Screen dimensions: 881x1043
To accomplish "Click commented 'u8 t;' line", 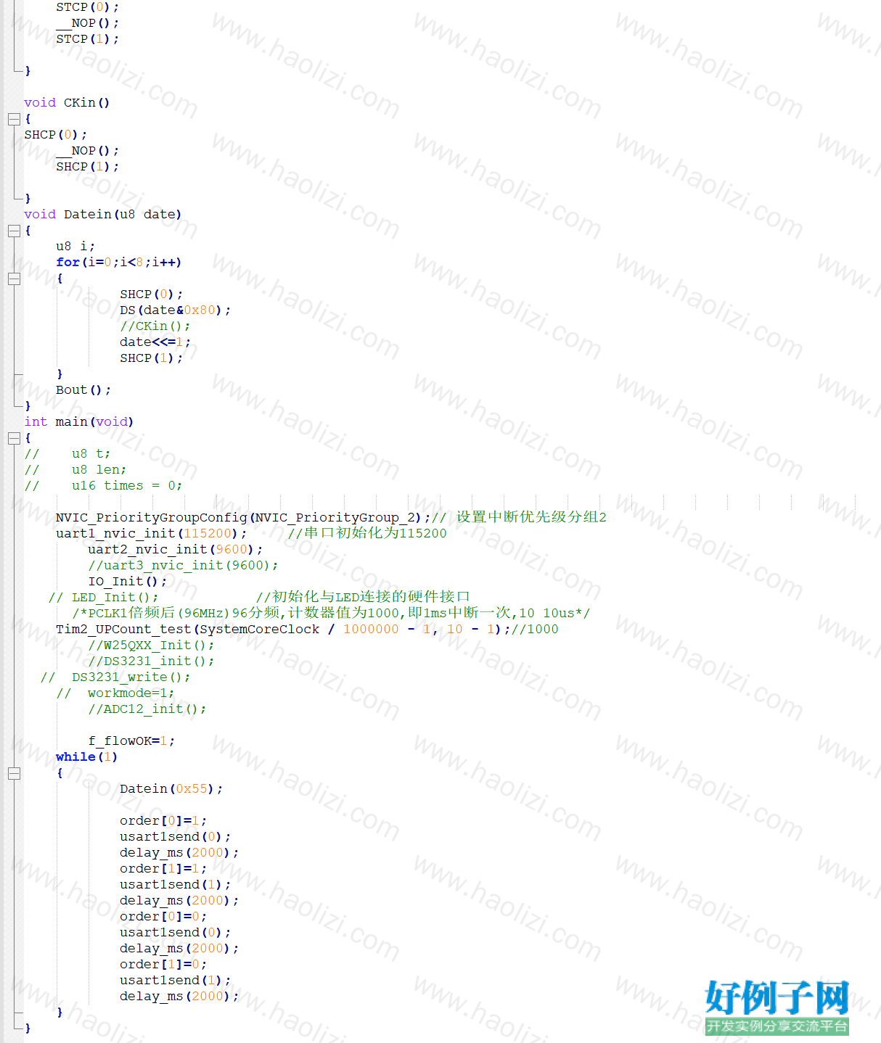I will point(67,454).
